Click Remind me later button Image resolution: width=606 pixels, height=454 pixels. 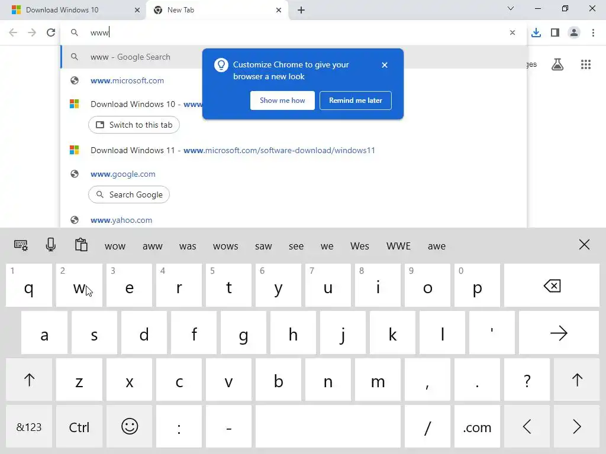356,100
